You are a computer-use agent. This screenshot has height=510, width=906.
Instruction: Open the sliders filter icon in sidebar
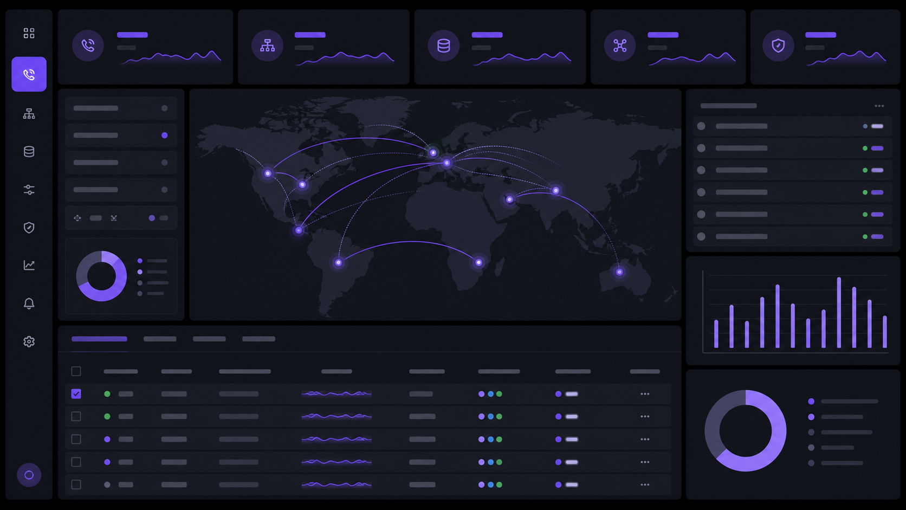click(x=29, y=190)
